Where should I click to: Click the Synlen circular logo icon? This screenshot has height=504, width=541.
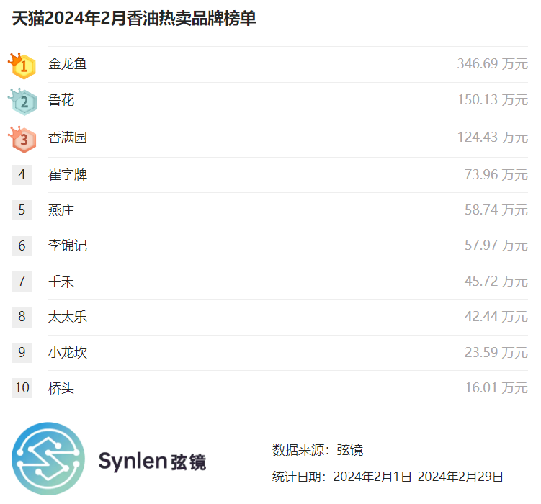click(48, 459)
